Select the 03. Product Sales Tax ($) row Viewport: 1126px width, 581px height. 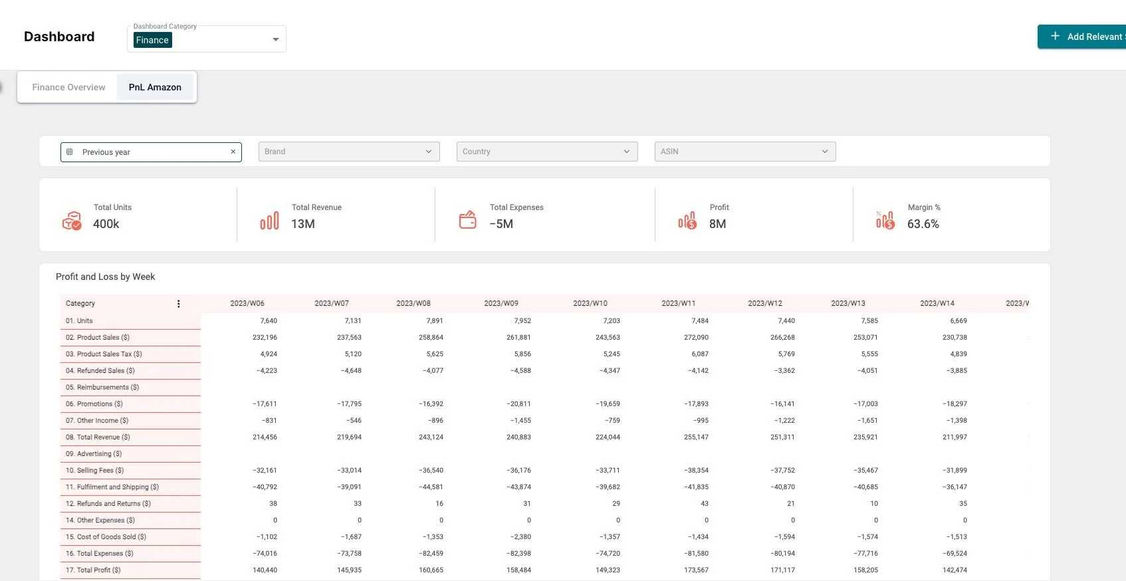[130, 354]
